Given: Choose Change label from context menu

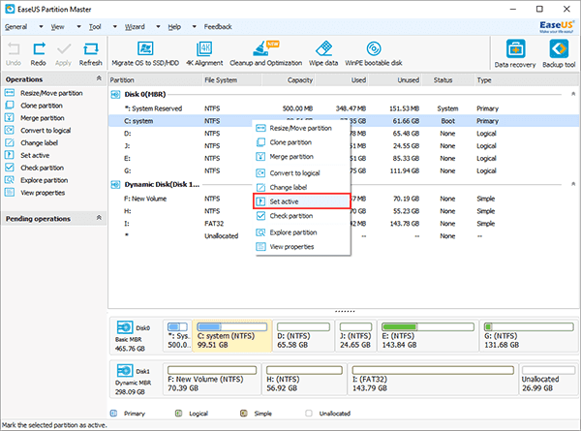Looking at the screenshot, I should pyautogui.click(x=302, y=187).
